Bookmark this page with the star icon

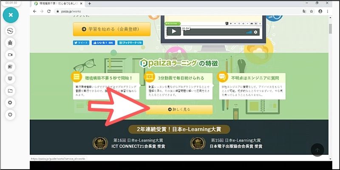[312, 11]
